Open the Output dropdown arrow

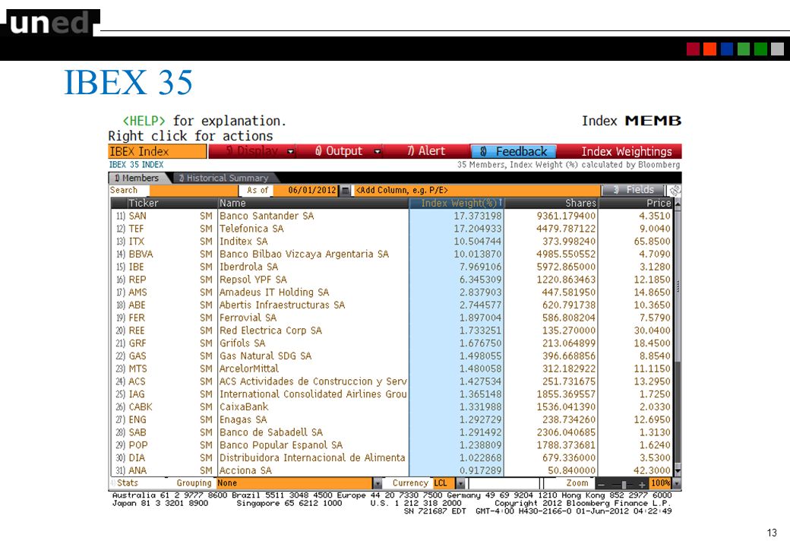tap(378, 152)
